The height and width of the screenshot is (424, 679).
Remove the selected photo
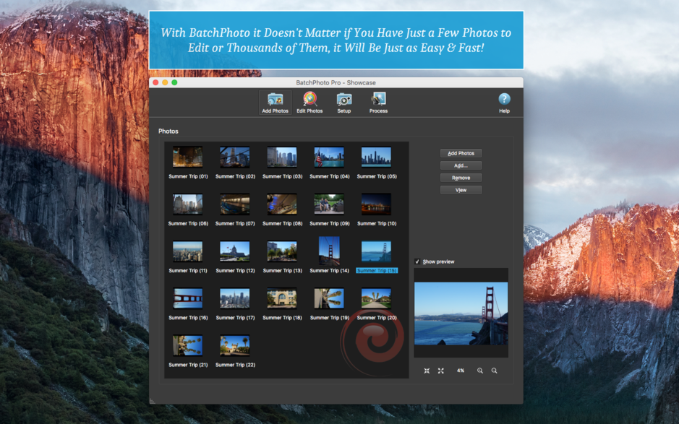[x=461, y=177]
